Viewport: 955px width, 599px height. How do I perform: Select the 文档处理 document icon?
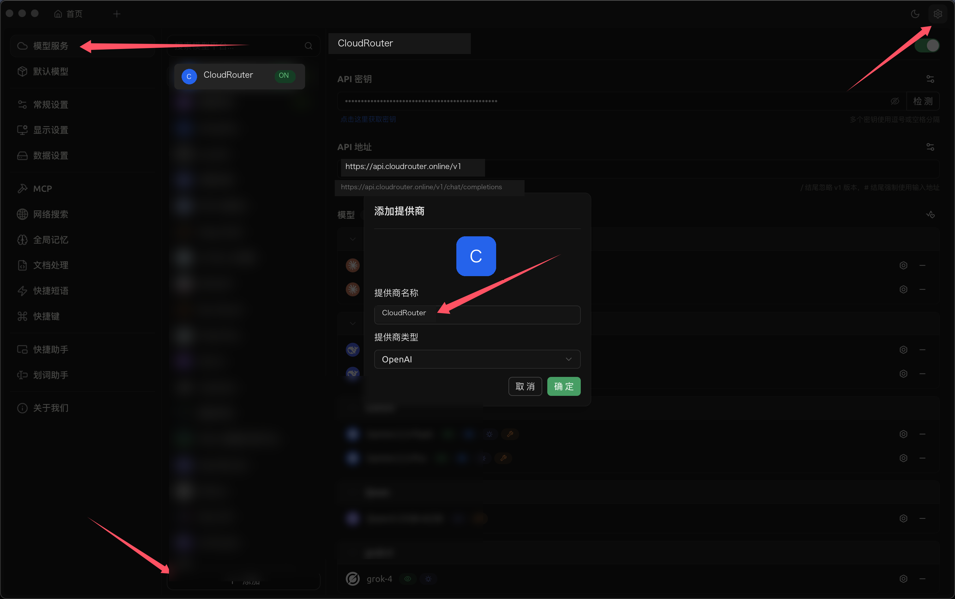22,265
